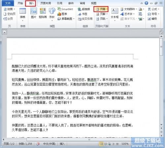Click the tab stop selector box
The width and height of the screenshot is (165, 148).
point(4,32)
